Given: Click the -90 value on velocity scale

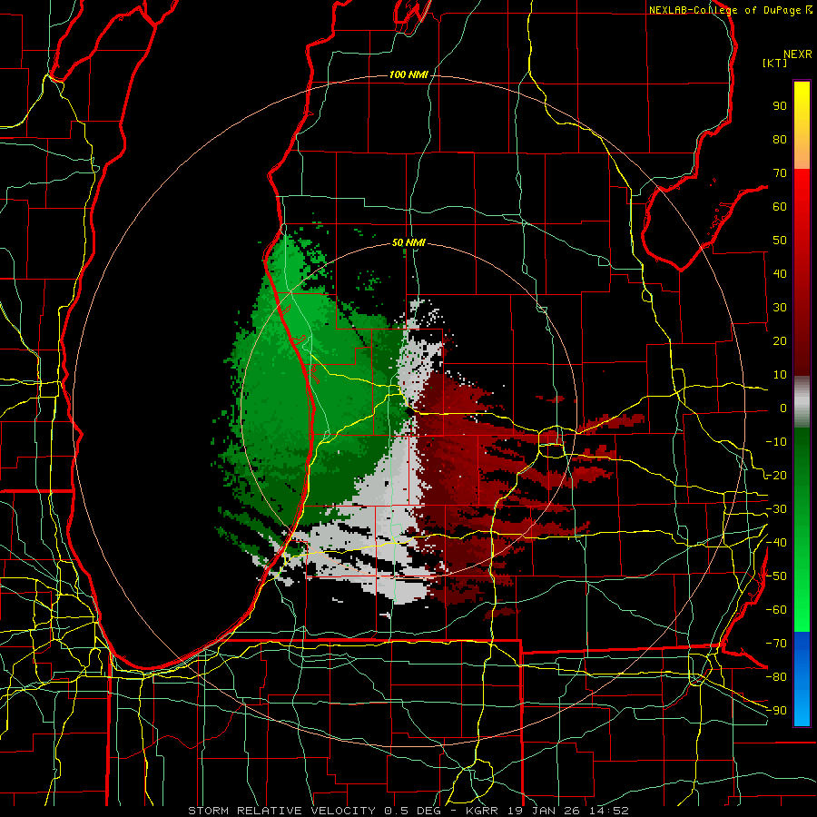Looking at the screenshot, I should (x=776, y=711).
